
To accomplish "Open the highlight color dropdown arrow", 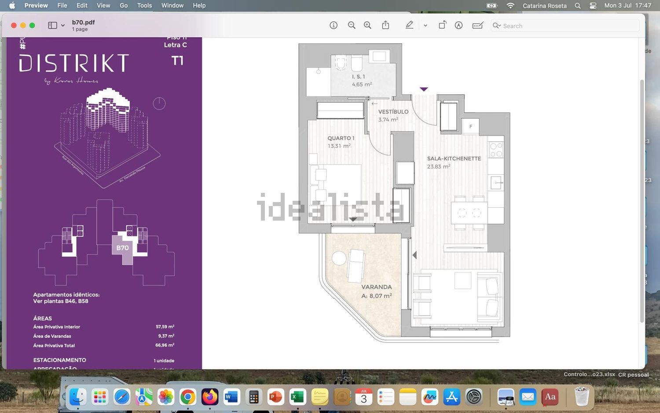I will pos(425,26).
